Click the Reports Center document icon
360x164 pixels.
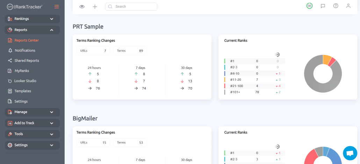pos(10,41)
